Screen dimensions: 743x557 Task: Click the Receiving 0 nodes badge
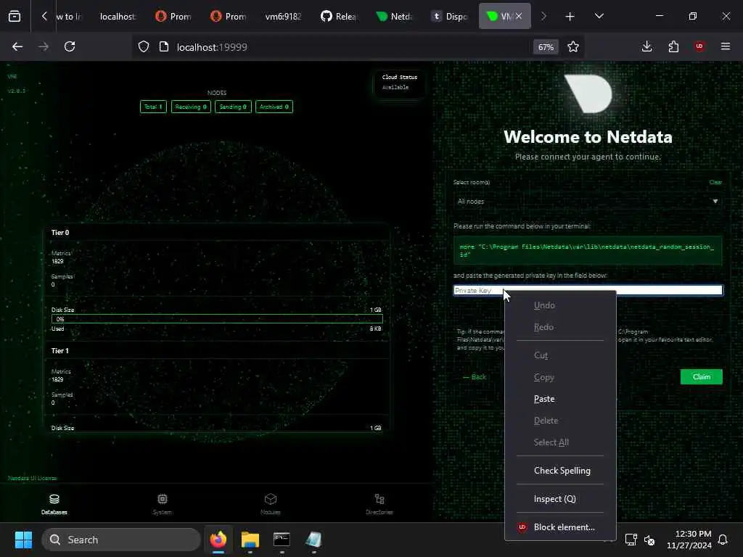point(191,107)
